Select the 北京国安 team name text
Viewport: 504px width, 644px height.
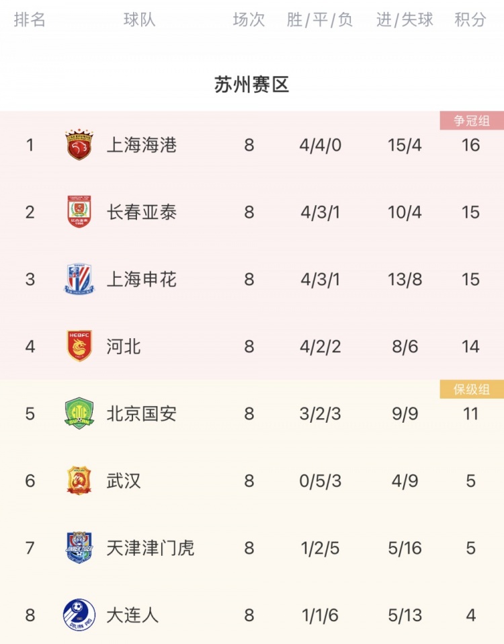point(142,413)
